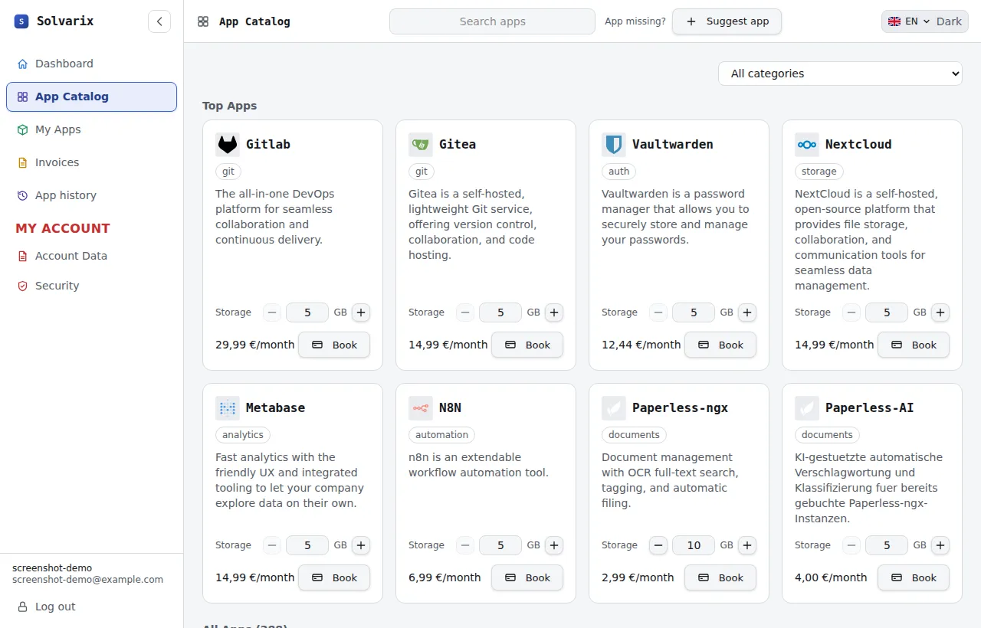Open My Apps in the sidebar
The height and width of the screenshot is (628, 981).
point(91,129)
